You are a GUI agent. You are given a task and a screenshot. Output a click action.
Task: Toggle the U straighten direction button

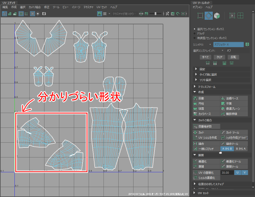pyautogui.click(x=237, y=172)
